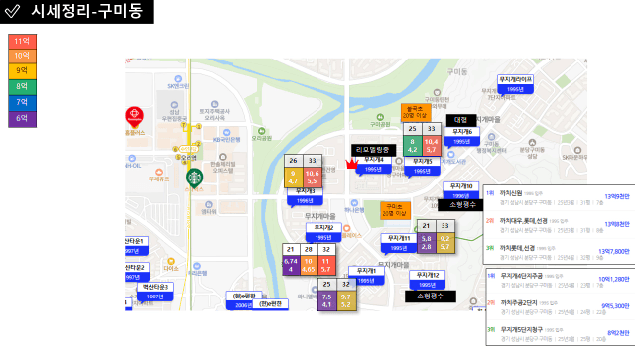
Task: Click the 소형평수 tag near 무지개10
Action: [461, 205]
